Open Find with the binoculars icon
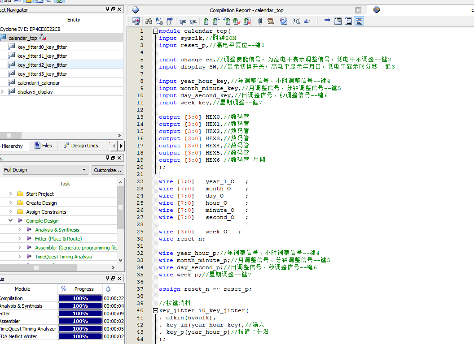Screen dimensions: 474x344 coord(149,21)
